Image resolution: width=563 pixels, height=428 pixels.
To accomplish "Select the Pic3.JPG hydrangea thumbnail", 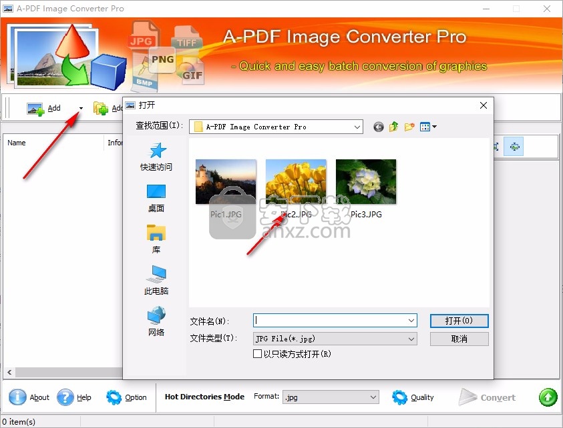I will point(366,182).
